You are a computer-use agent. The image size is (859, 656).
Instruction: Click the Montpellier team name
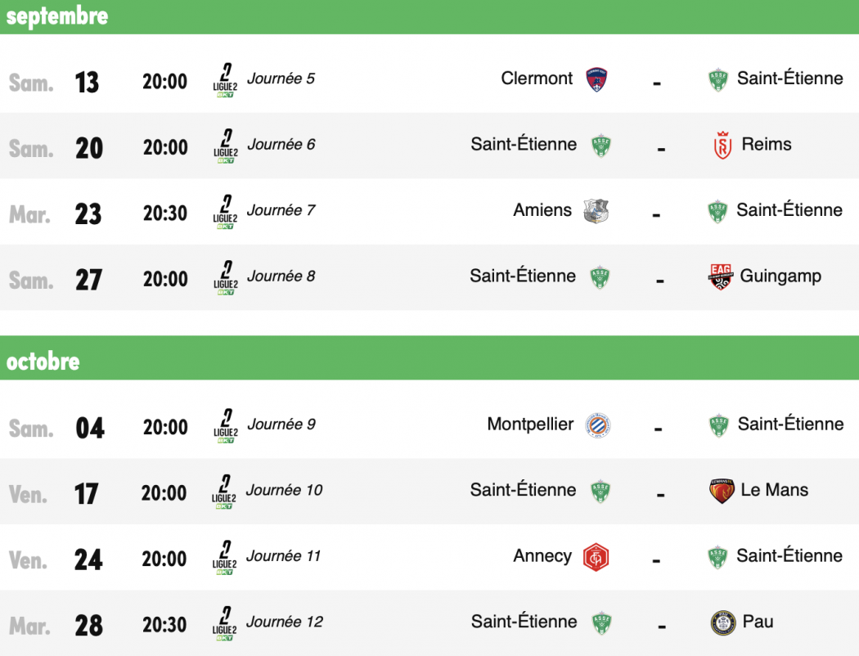pos(530,424)
